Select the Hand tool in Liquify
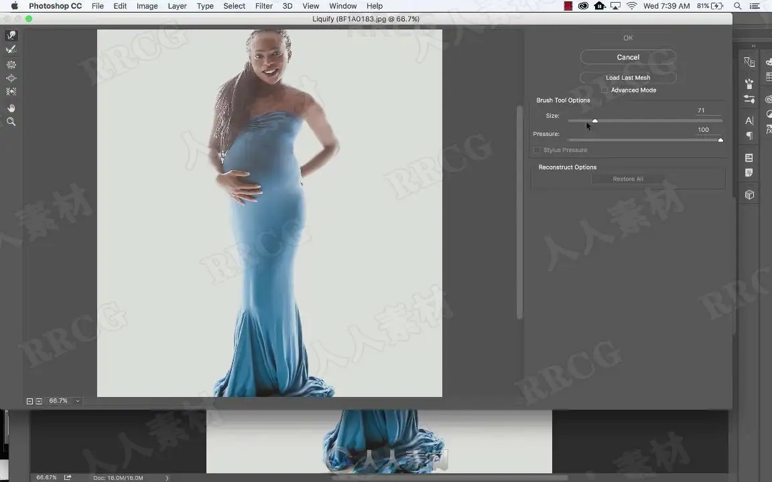Screen dimensions: 772x482 click(11, 108)
